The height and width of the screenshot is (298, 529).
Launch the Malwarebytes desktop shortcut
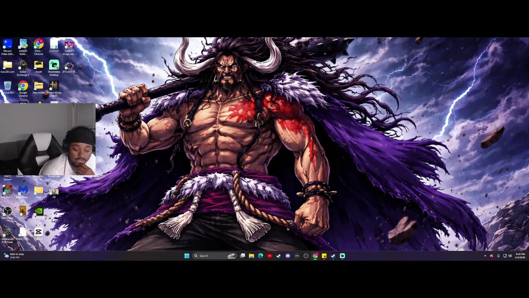[x=23, y=192]
